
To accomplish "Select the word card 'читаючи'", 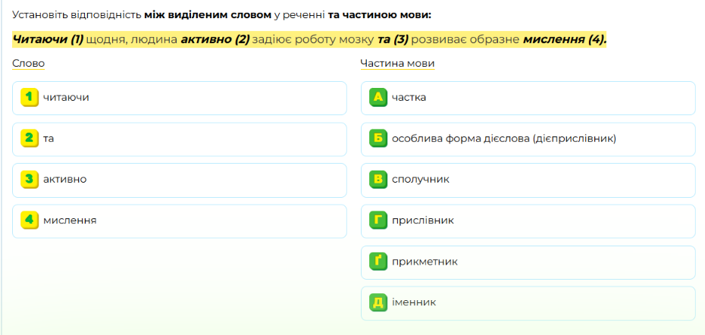I will tap(180, 98).
